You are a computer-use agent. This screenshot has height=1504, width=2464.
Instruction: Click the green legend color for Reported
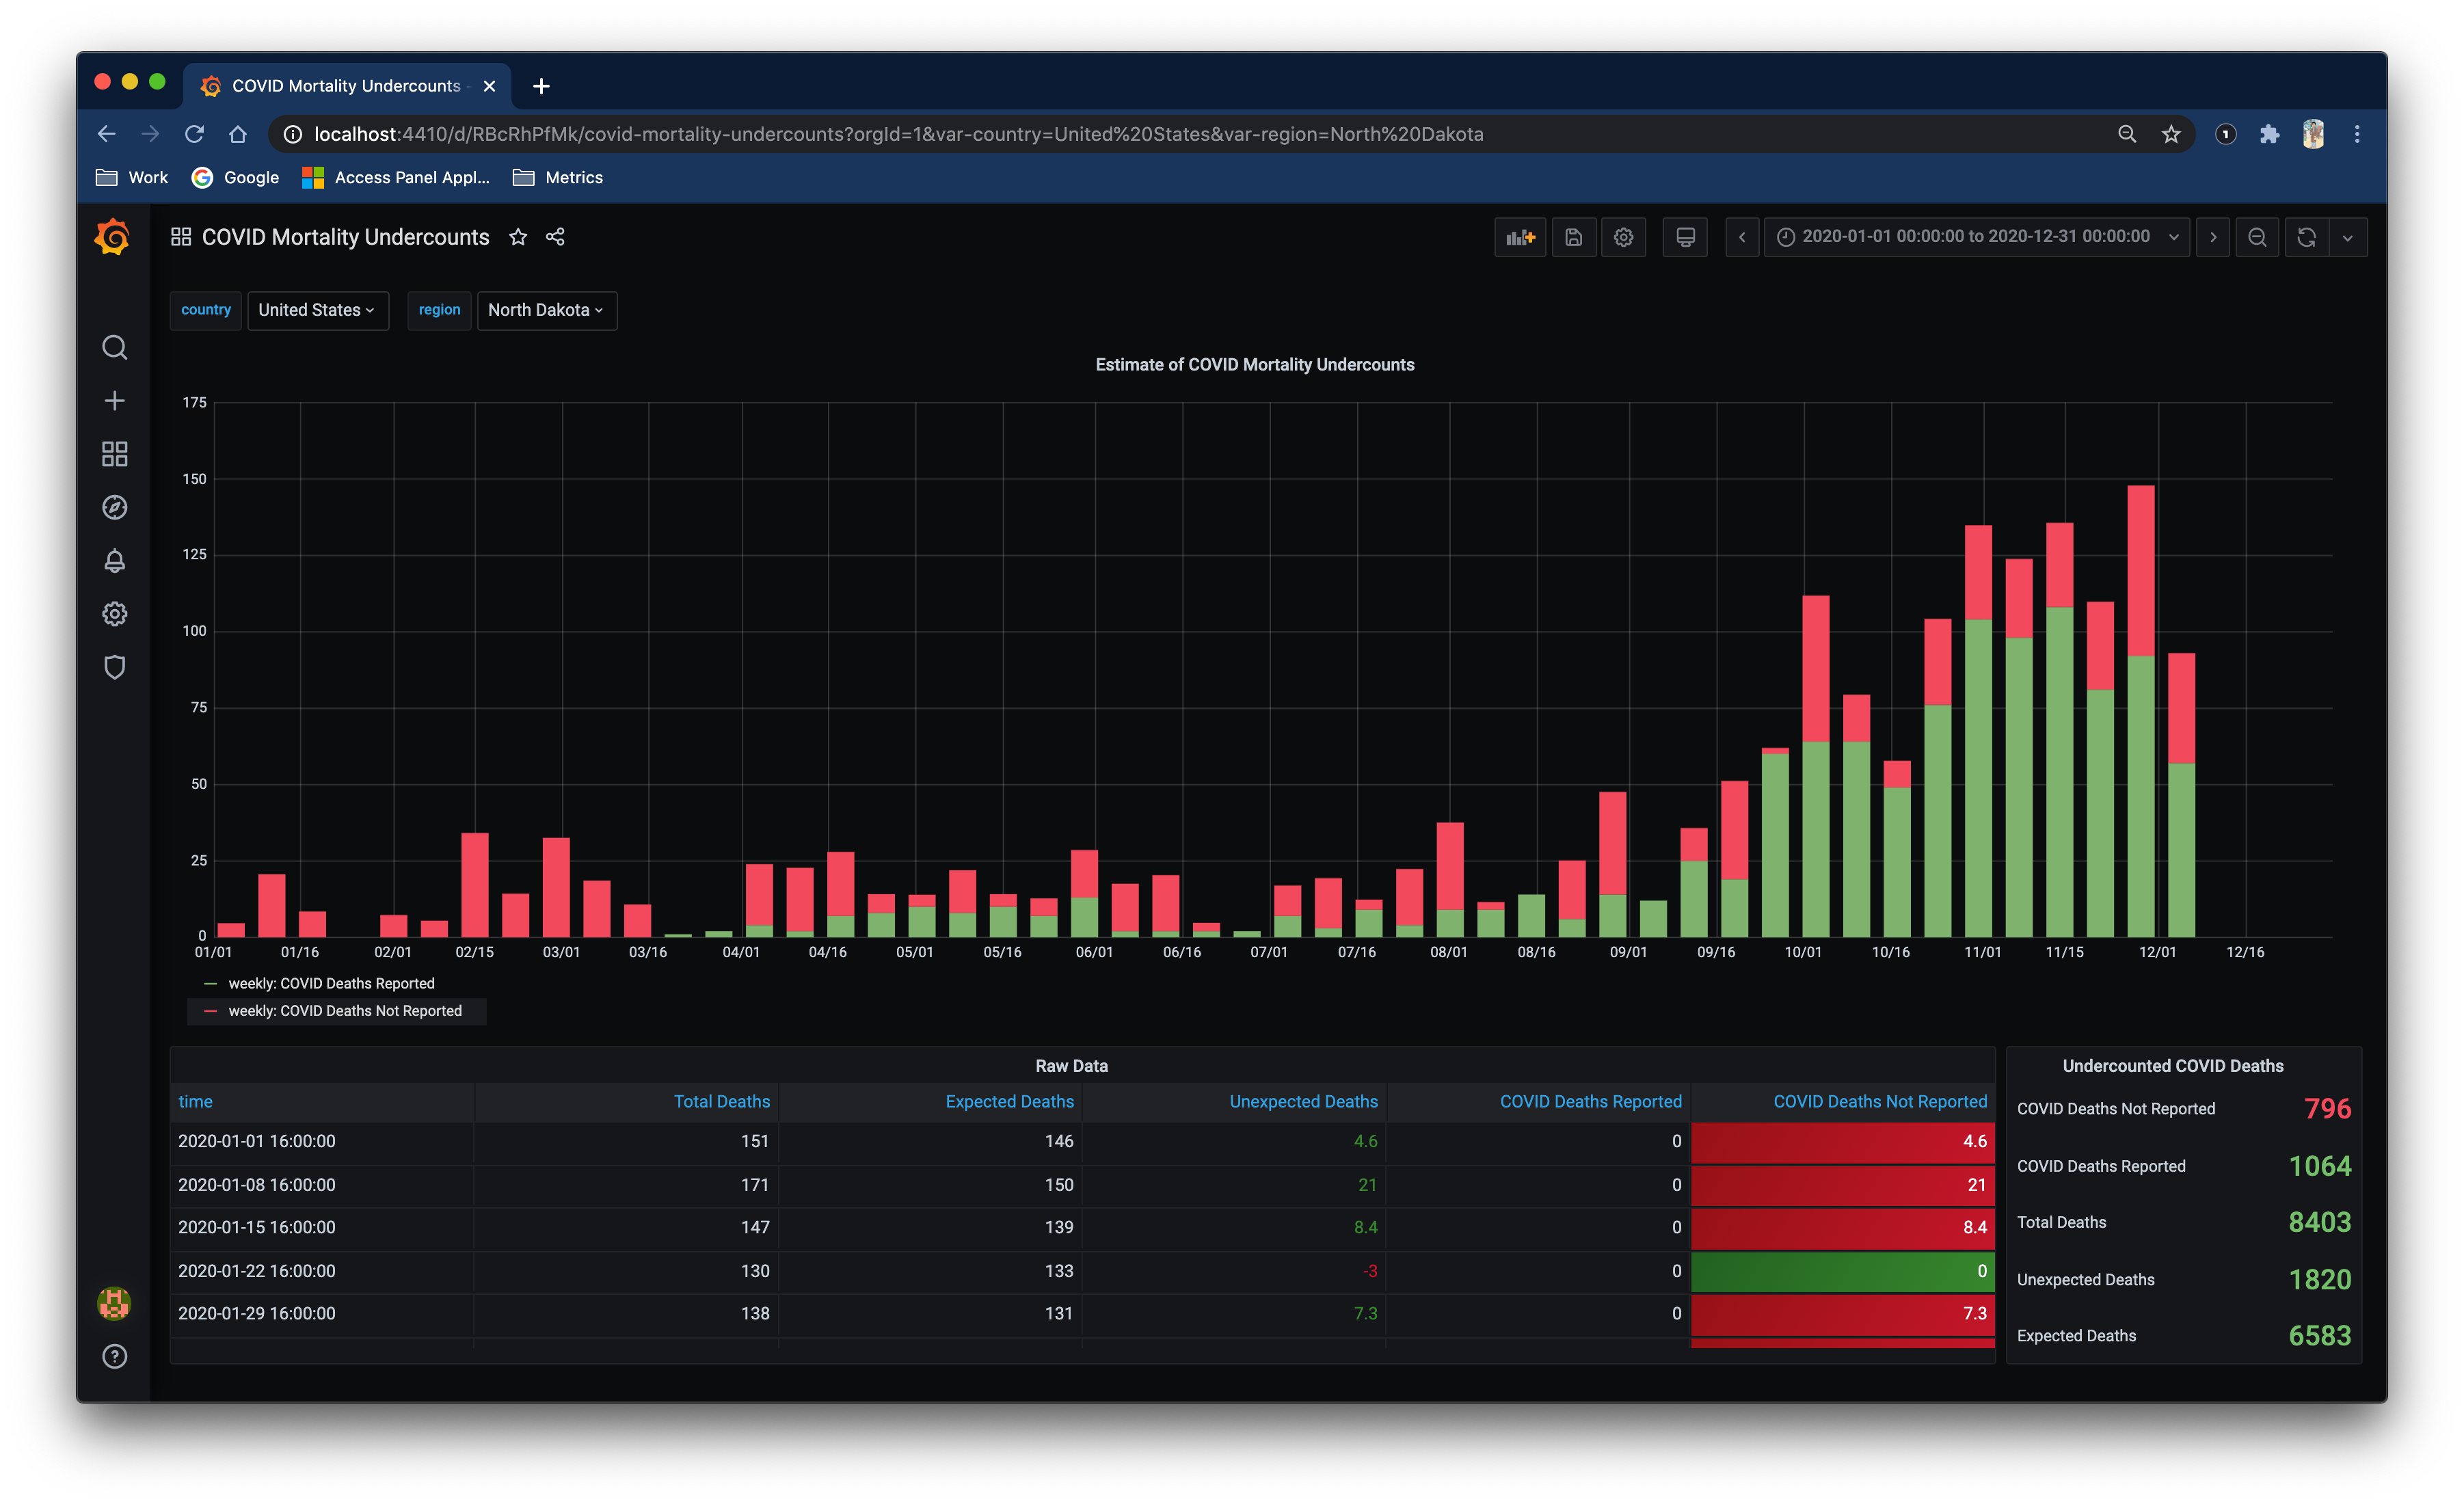point(210,984)
